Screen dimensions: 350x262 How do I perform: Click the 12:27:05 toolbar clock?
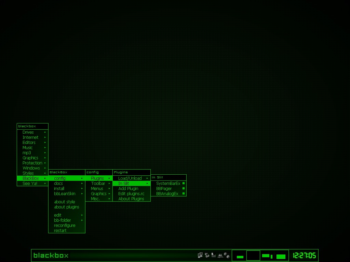click(x=304, y=255)
